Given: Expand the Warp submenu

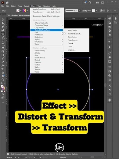Looking at the screenshot, I should (47, 44).
